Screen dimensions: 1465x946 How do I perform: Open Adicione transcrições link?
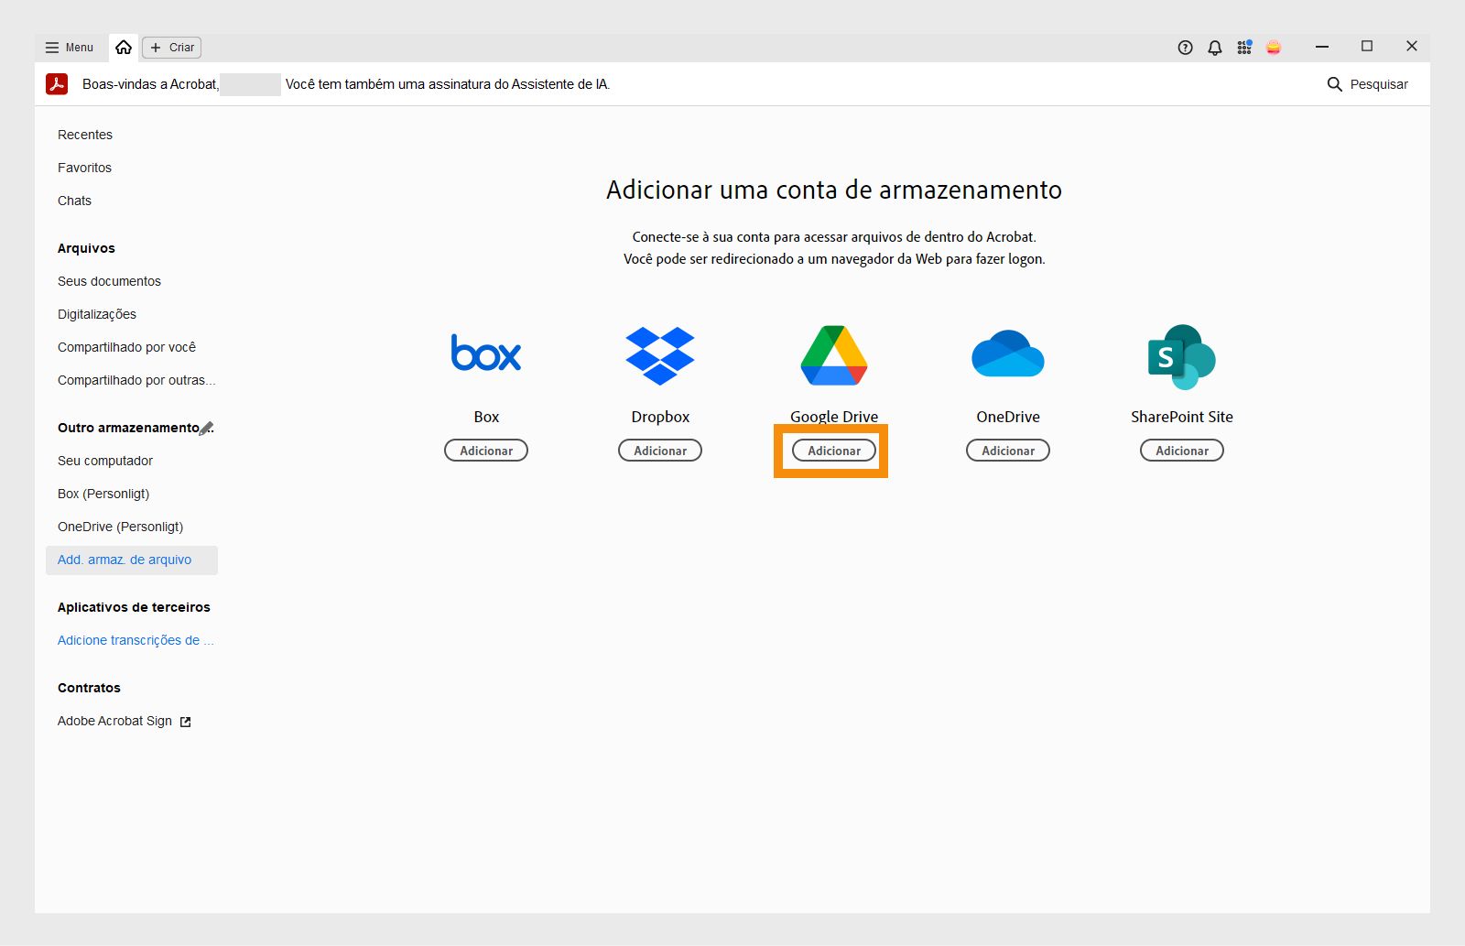pyautogui.click(x=135, y=640)
